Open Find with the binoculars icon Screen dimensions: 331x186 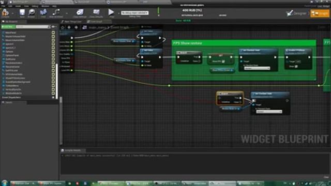tap(43, 12)
